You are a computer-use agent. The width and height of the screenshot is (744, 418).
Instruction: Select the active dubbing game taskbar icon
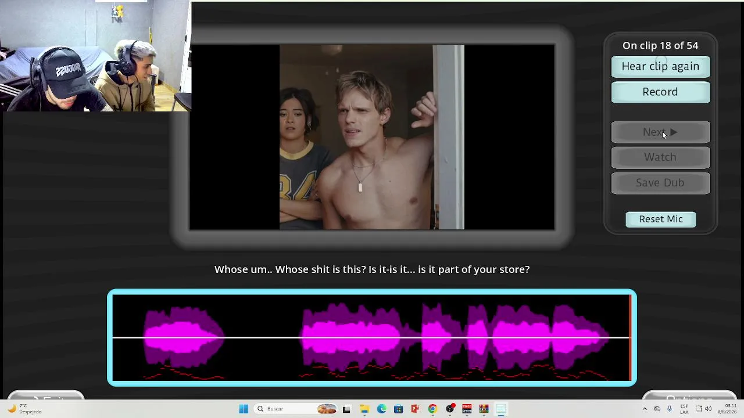pyautogui.click(x=501, y=409)
